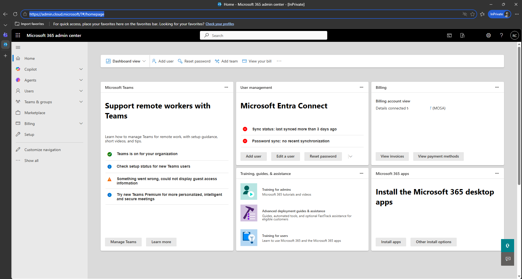Viewport: 522px width, 279px height.
Task: Open the Help question mark icon
Action: [x=501, y=36]
